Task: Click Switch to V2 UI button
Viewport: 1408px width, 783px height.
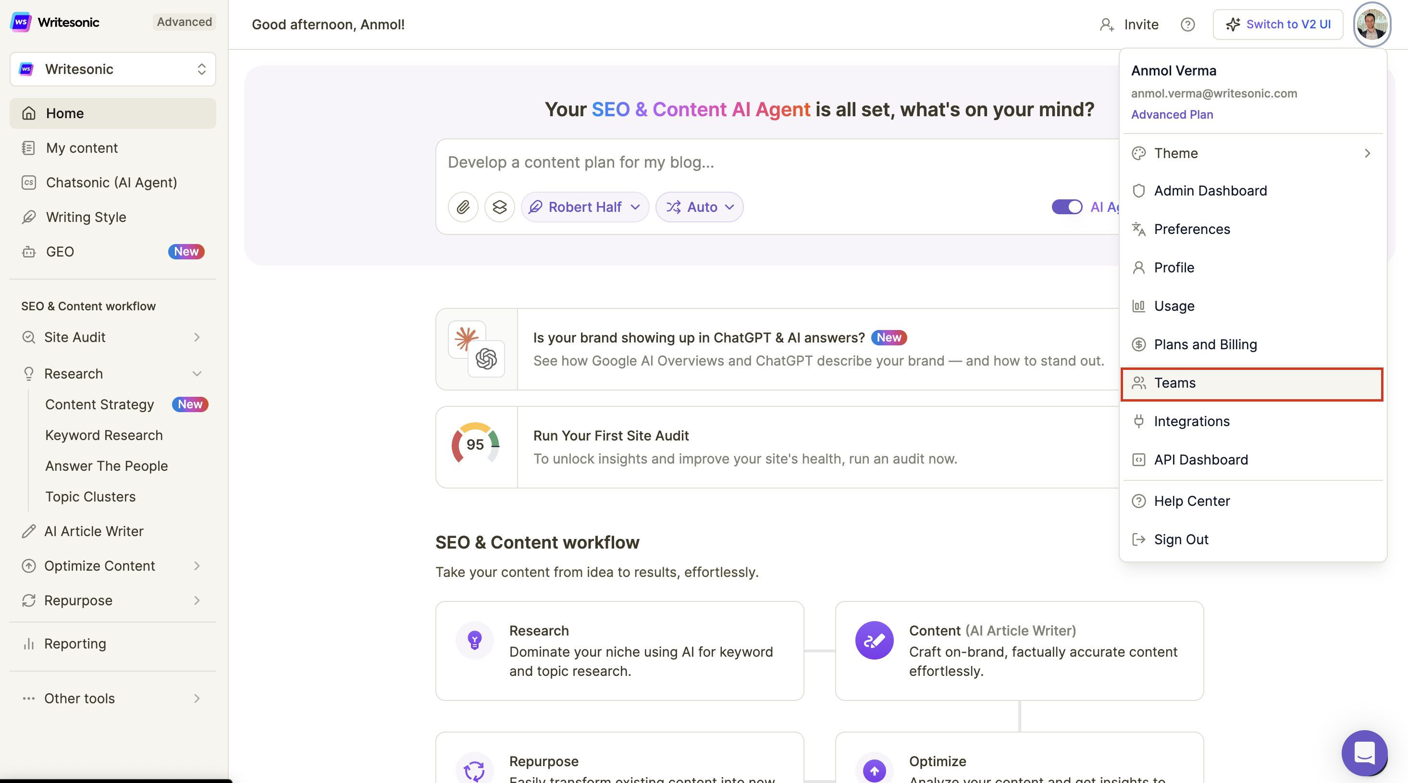Action: coord(1277,24)
